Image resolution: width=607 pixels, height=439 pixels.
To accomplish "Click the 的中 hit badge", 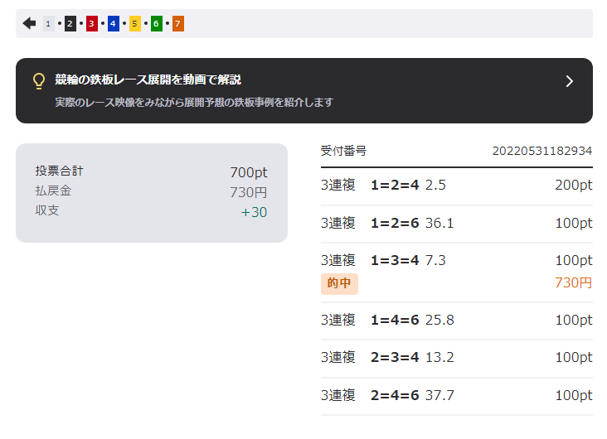I will (x=339, y=284).
